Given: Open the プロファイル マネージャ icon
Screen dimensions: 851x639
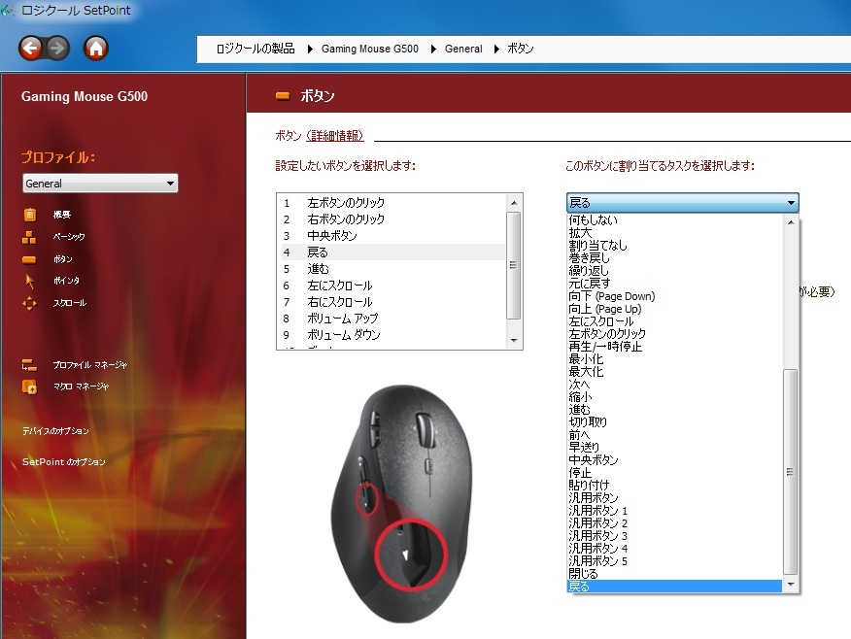Looking at the screenshot, I should (x=29, y=365).
